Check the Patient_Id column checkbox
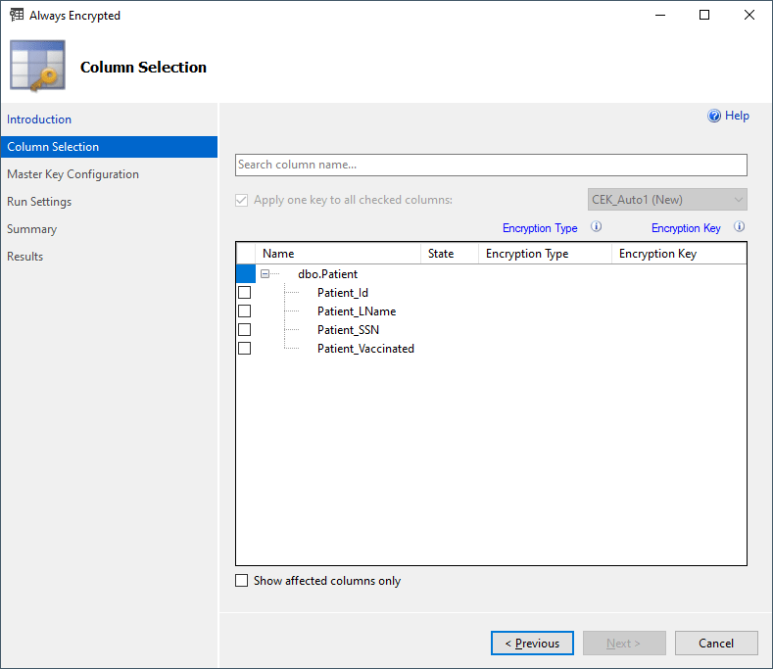This screenshot has height=669, width=773. tap(245, 293)
